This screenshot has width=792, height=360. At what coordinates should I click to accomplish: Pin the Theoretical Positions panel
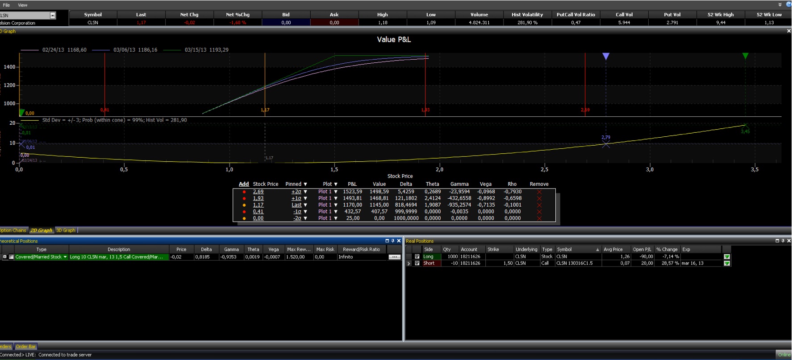tap(393, 241)
